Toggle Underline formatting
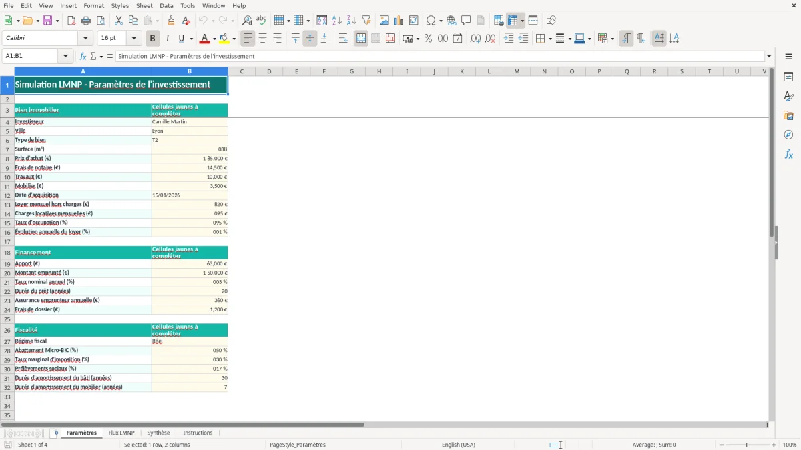The height and width of the screenshot is (450, 801). [181, 39]
